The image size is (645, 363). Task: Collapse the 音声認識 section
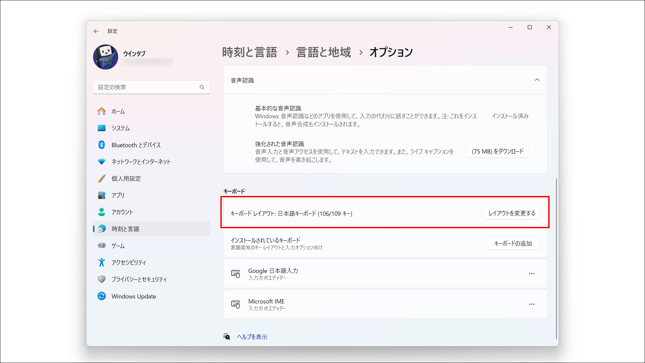point(537,80)
